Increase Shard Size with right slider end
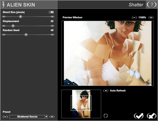The height and width of the screenshot is (121, 158). click(52, 17)
